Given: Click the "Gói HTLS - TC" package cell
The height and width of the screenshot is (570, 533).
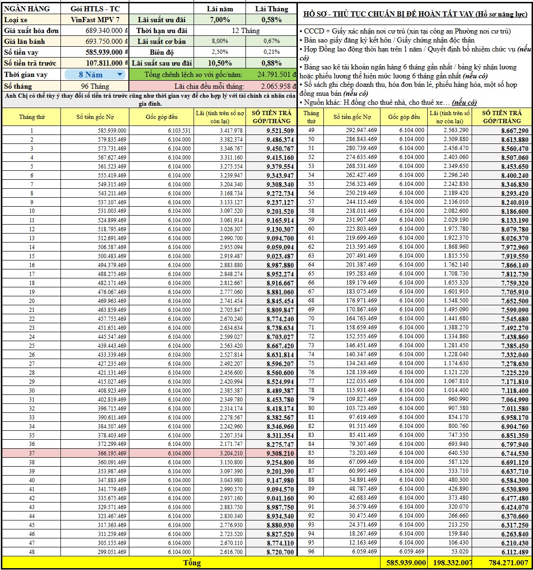Looking at the screenshot, I should coord(95,9).
